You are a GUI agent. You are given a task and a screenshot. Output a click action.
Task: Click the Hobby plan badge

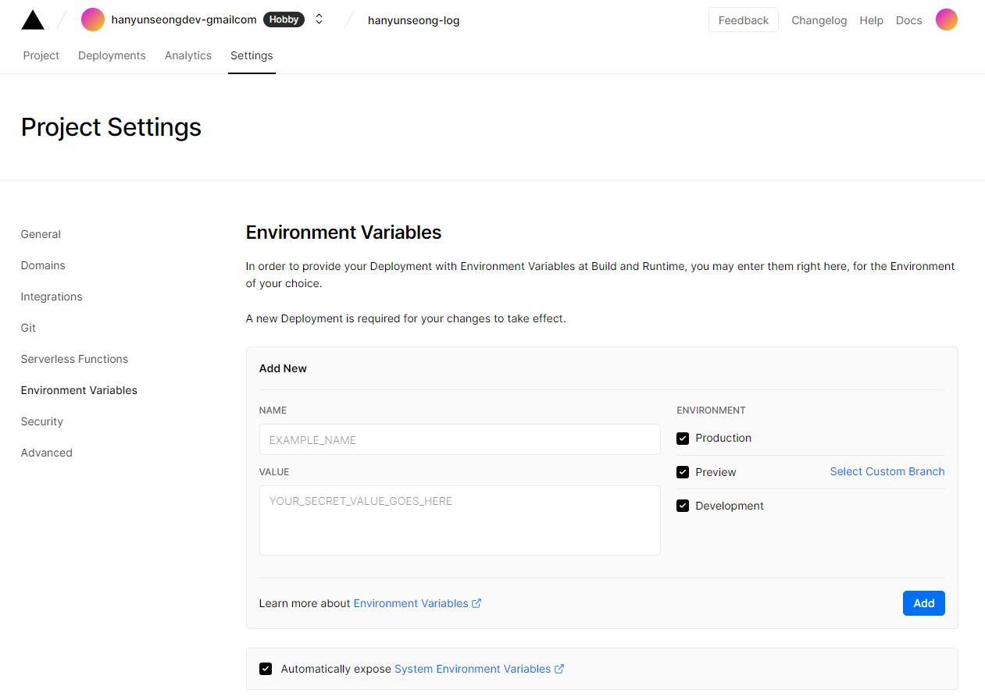click(284, 20)
